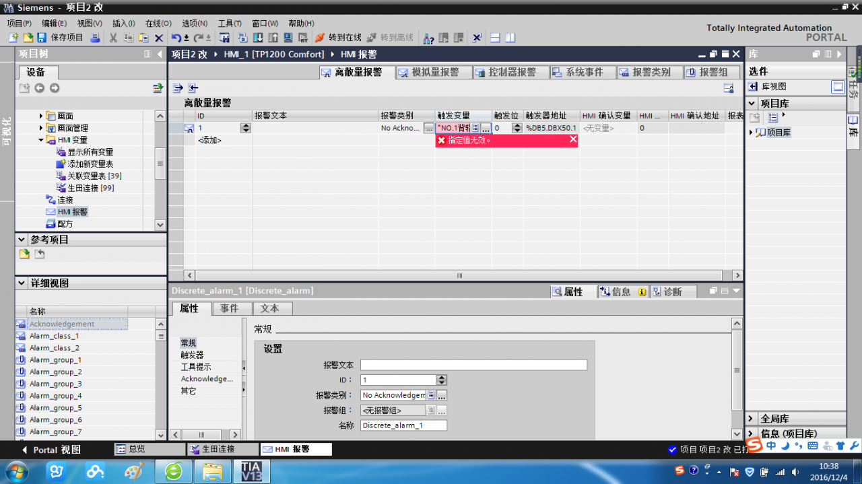Expand the 画面 tree folder

pos(41,116)
